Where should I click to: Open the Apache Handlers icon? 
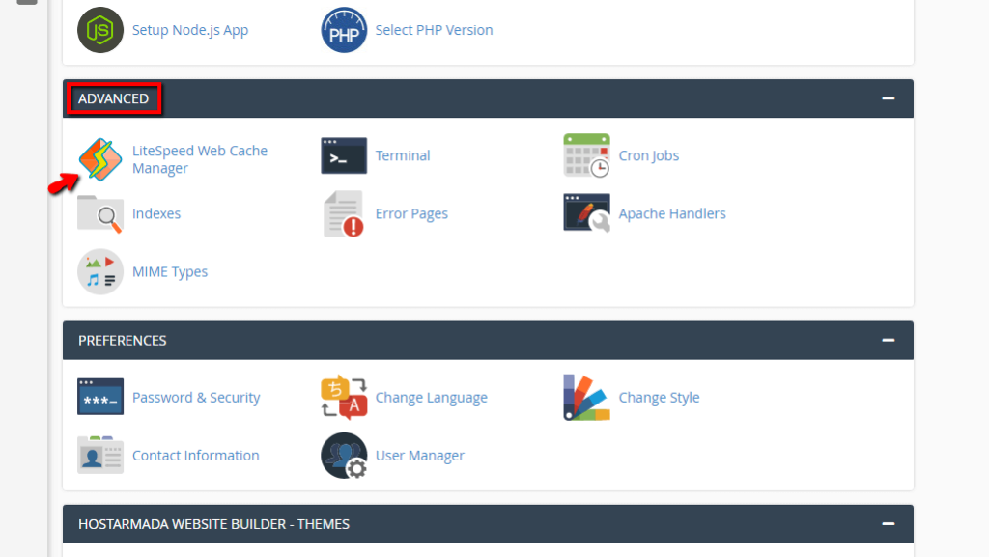(x=586, y=213)
